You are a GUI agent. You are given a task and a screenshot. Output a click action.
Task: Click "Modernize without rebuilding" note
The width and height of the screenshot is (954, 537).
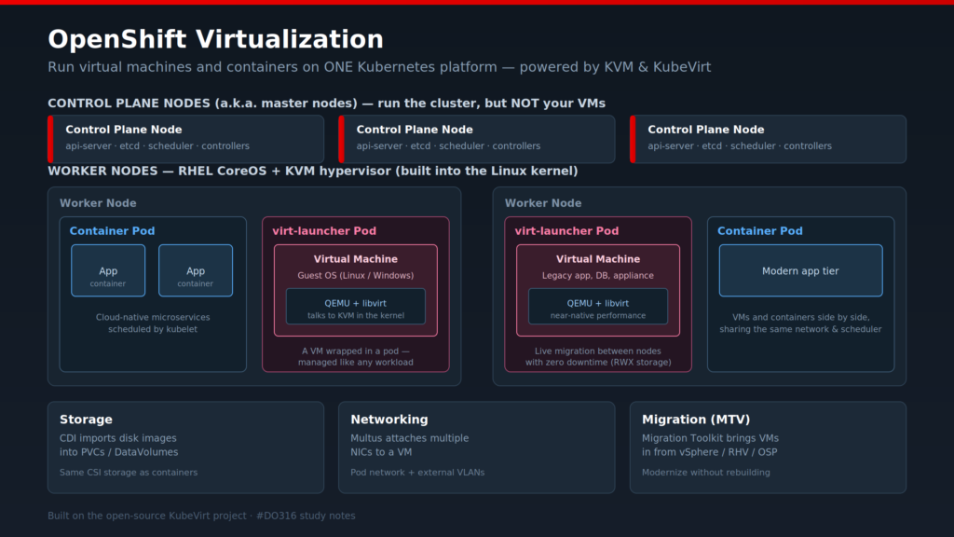pyautogui.click(x=706, y=473)
